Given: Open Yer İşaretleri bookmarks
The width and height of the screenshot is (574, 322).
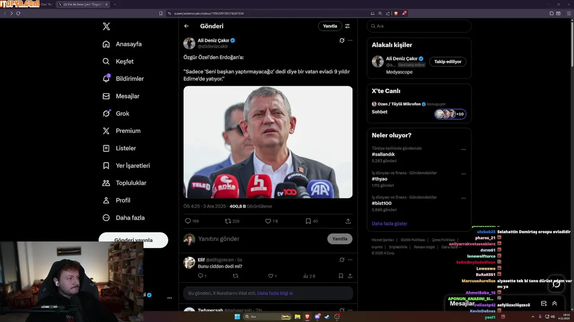Looking at the screenshot, I should (x=127, y=165).
